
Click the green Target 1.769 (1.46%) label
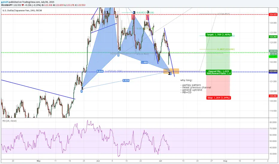[x=219, y=35]
